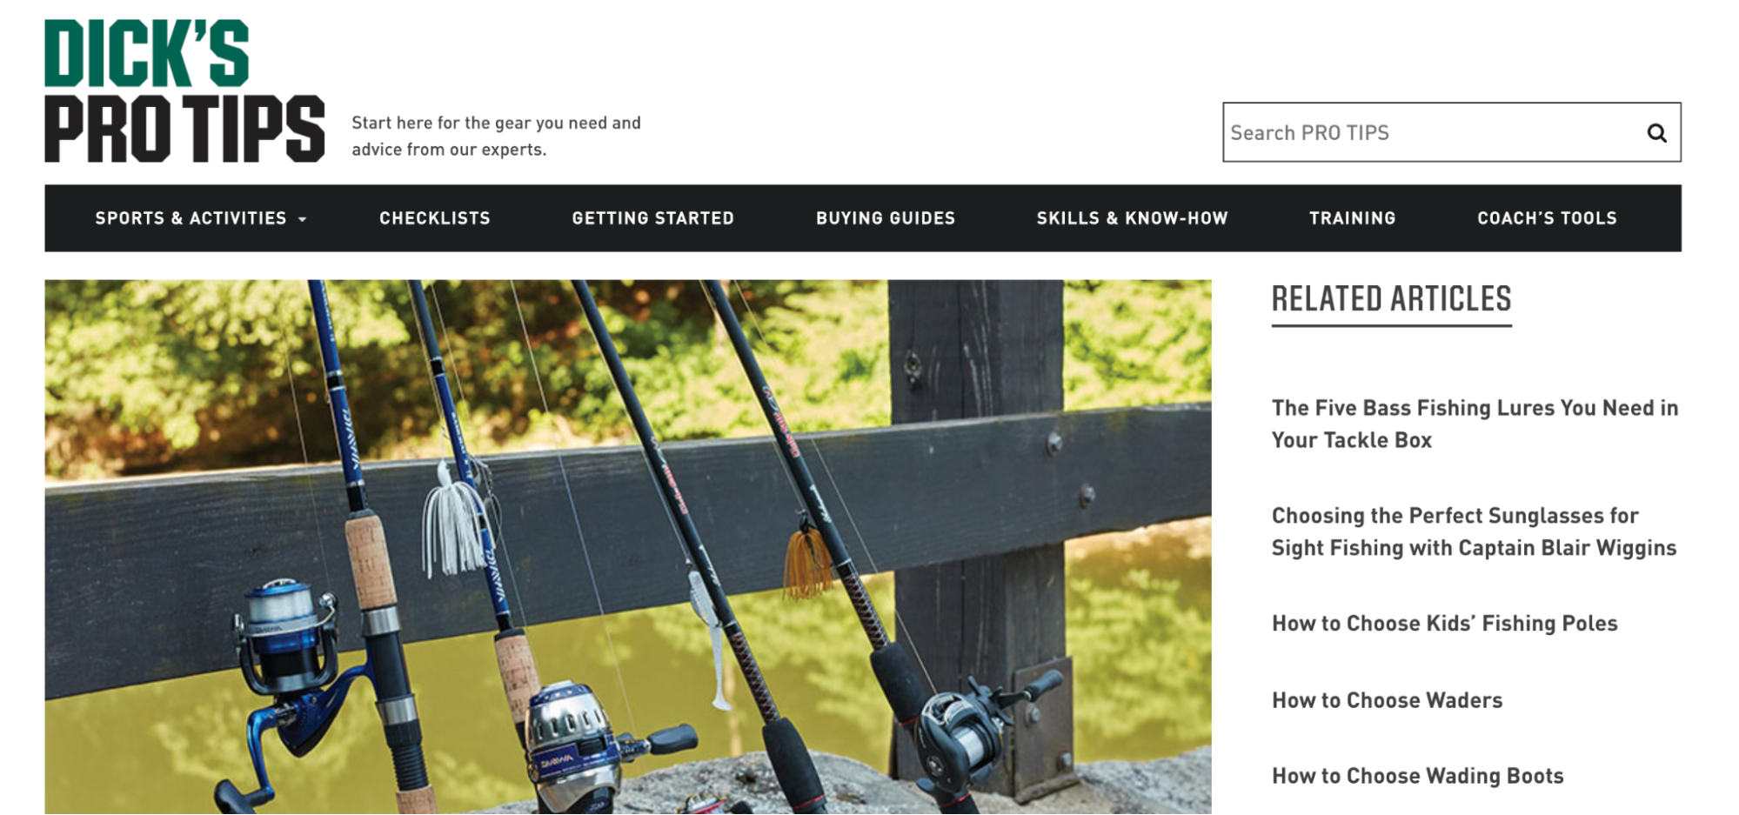This screenshot has width=1739, height=815.
Task: Open the DICK'S PRO TIPS logo
Action: pos(184,90)
